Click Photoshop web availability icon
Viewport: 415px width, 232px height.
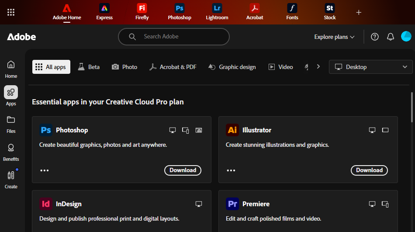click(x=199, y=130)
